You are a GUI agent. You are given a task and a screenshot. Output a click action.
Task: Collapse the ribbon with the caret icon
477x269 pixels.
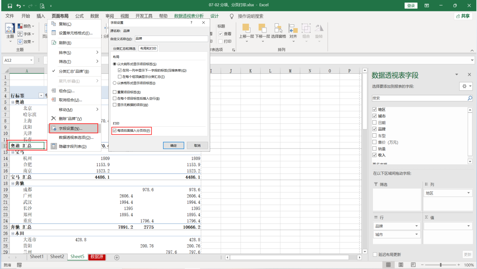click(472, 50)
